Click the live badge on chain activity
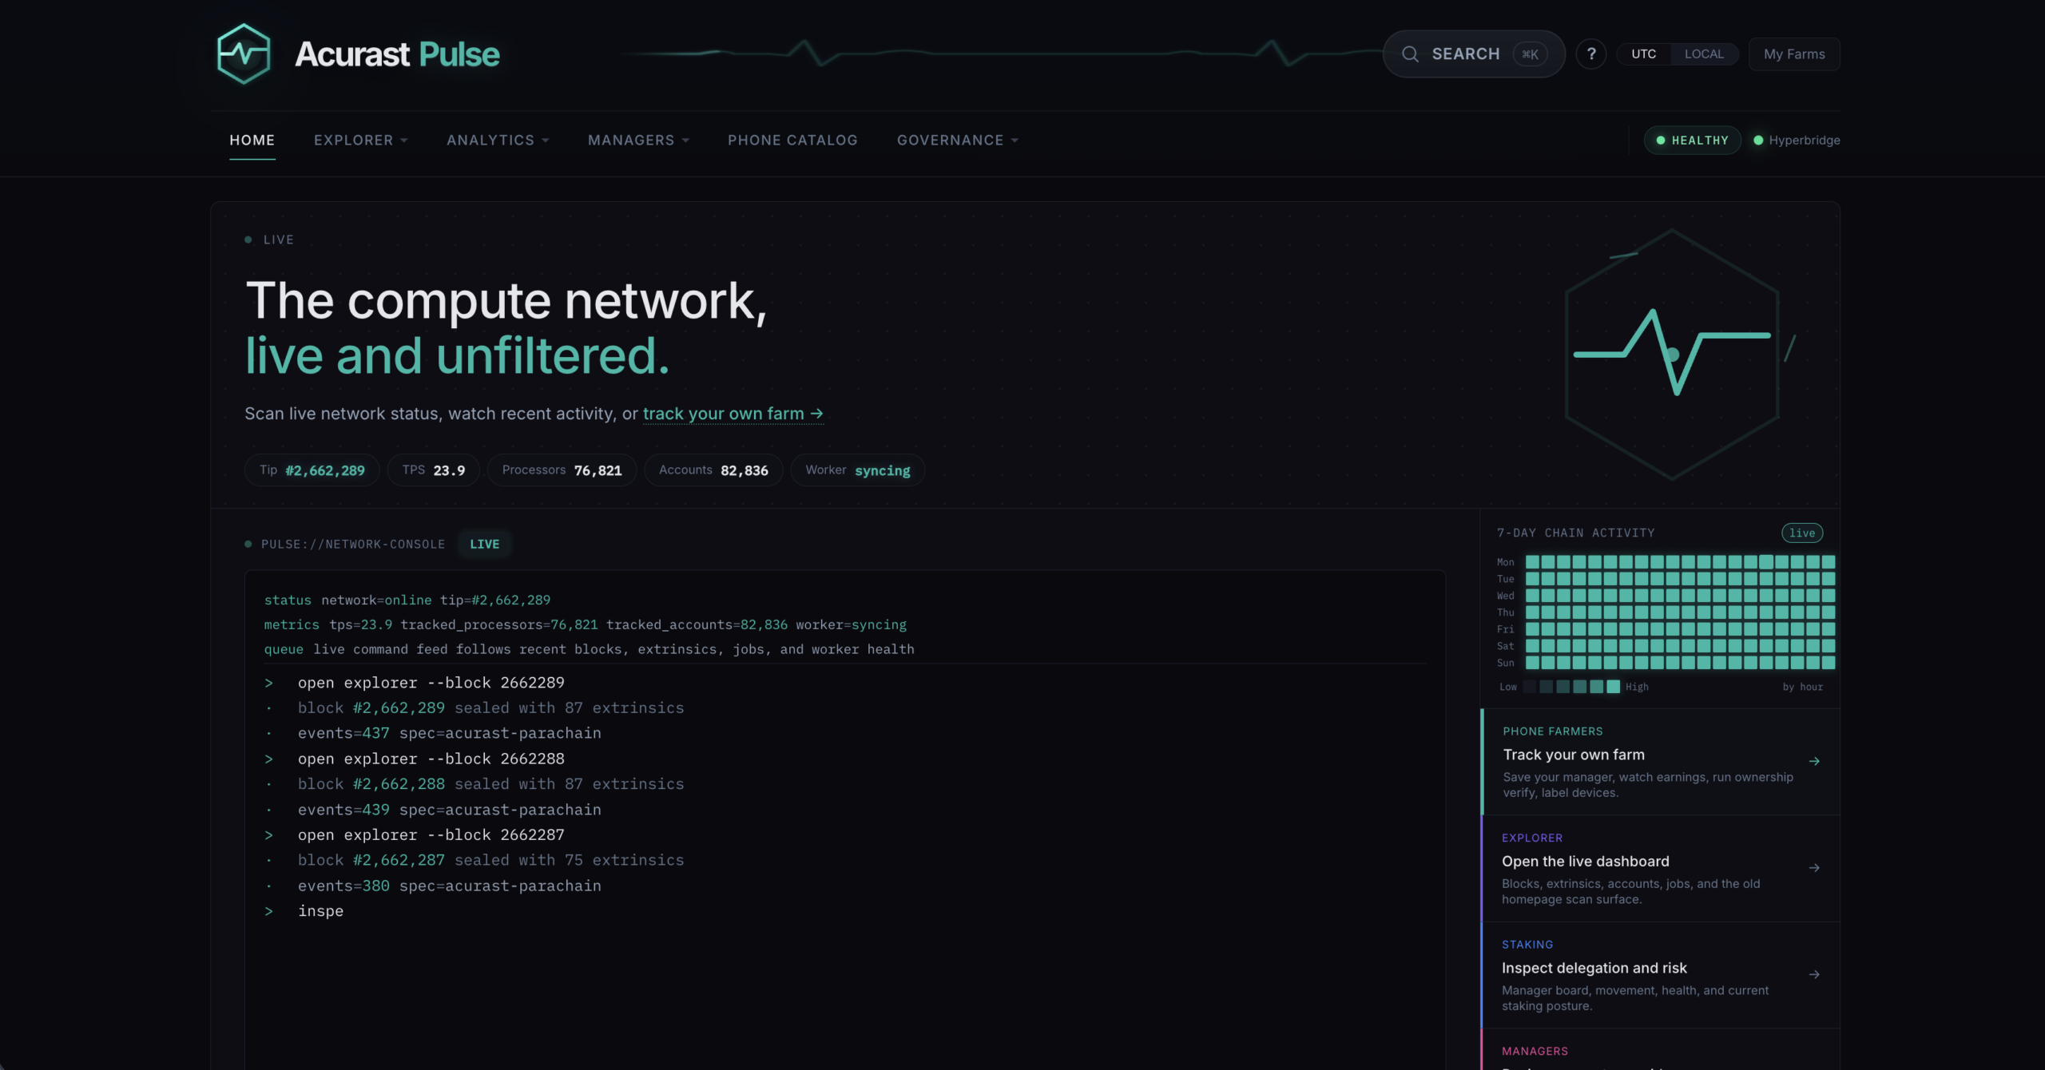 pos(1801,533)
